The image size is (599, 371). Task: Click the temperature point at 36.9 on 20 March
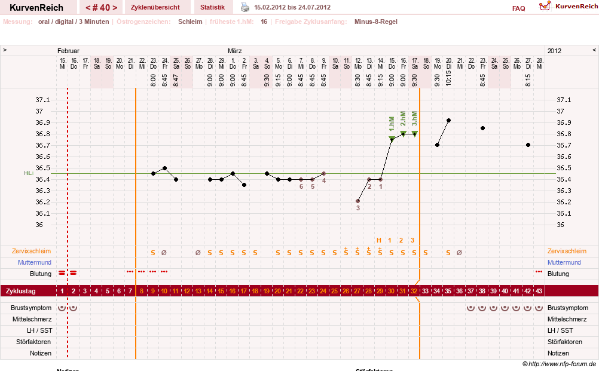coord(448,120)
